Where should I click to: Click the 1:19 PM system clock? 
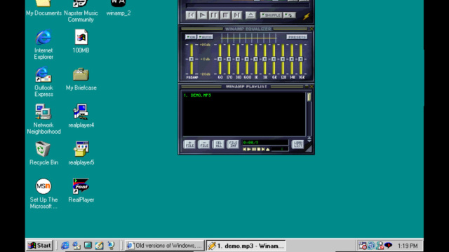(x=408, y=246)
